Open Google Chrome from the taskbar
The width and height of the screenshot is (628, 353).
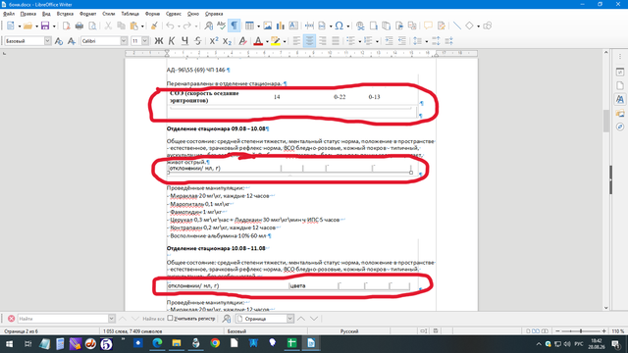(215, 343)
